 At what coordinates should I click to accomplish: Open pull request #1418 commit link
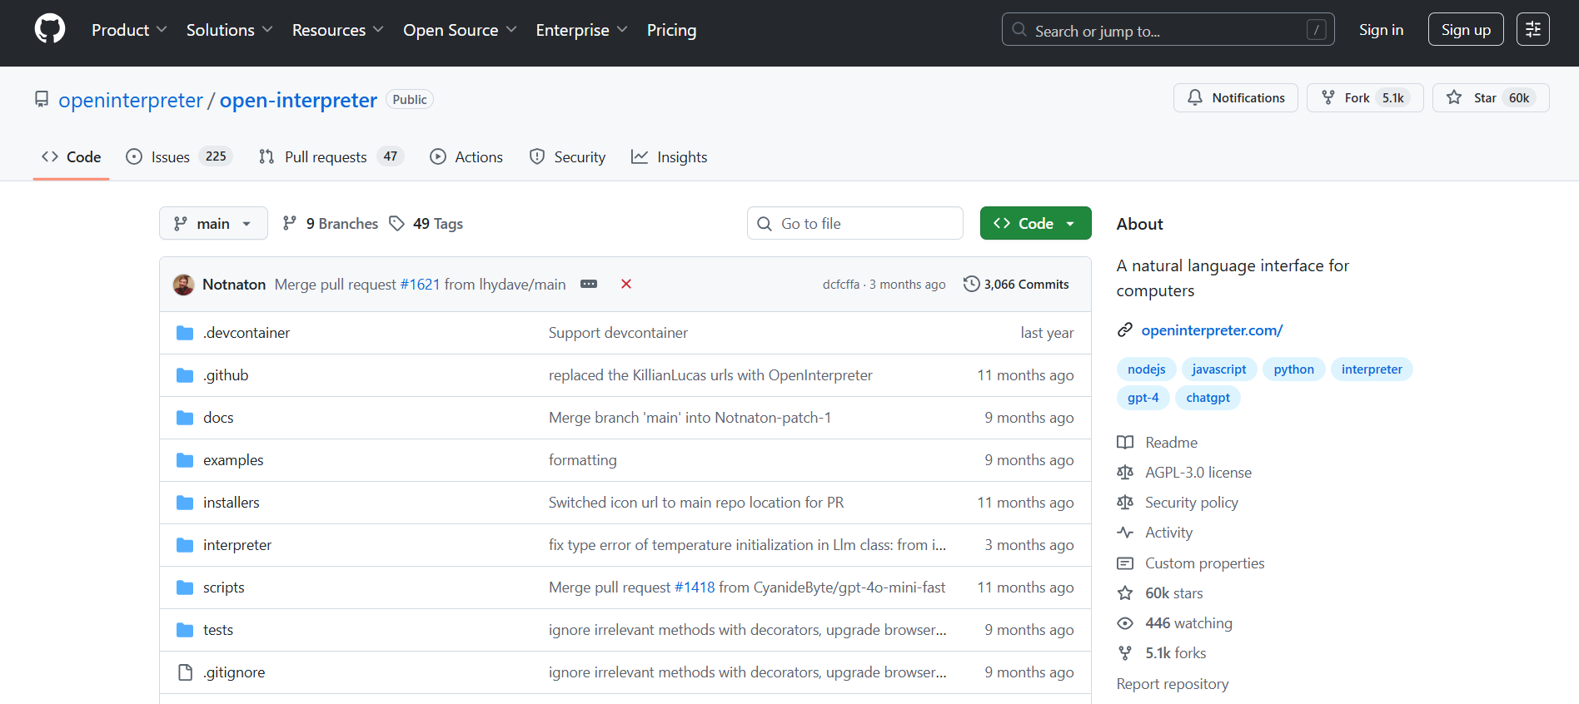coord(695,587)
